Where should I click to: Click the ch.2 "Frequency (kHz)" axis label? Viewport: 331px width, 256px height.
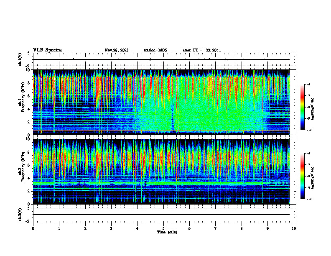pyautogui.click(x=24, y=166)
